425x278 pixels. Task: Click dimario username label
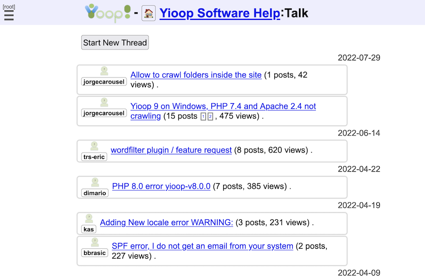95,193
